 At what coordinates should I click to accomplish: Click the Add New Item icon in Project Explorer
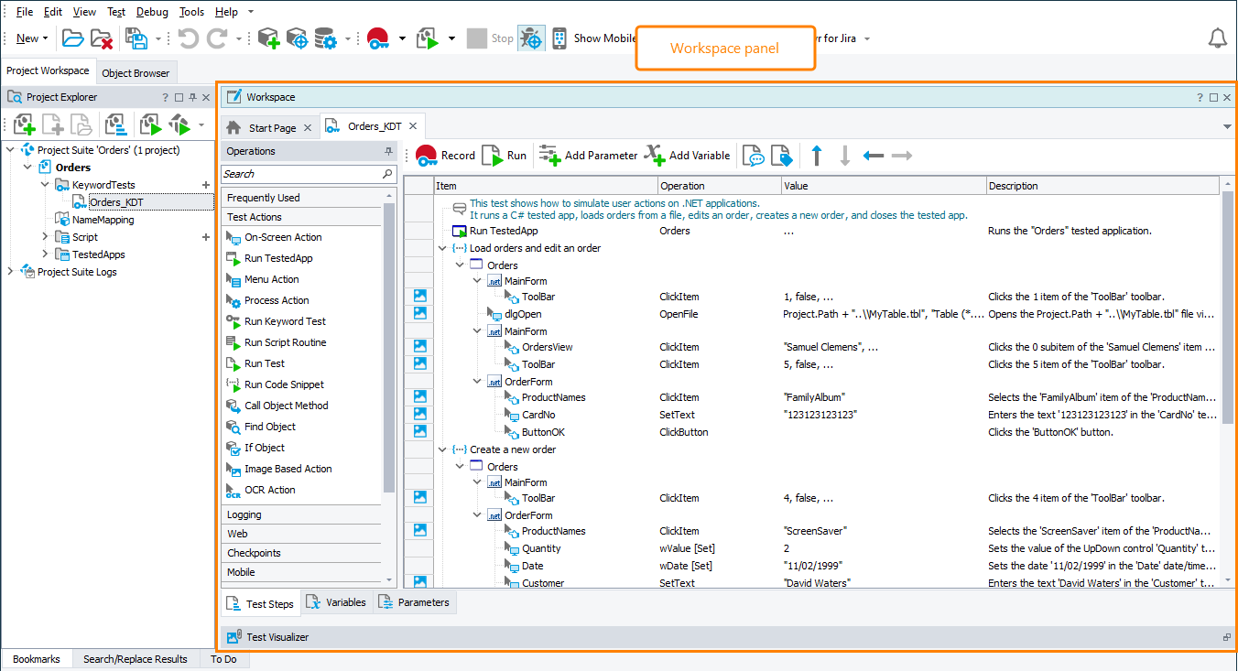[x=24, y=124]
